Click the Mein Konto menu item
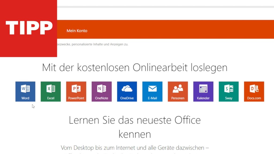 (x=77, y=31)
